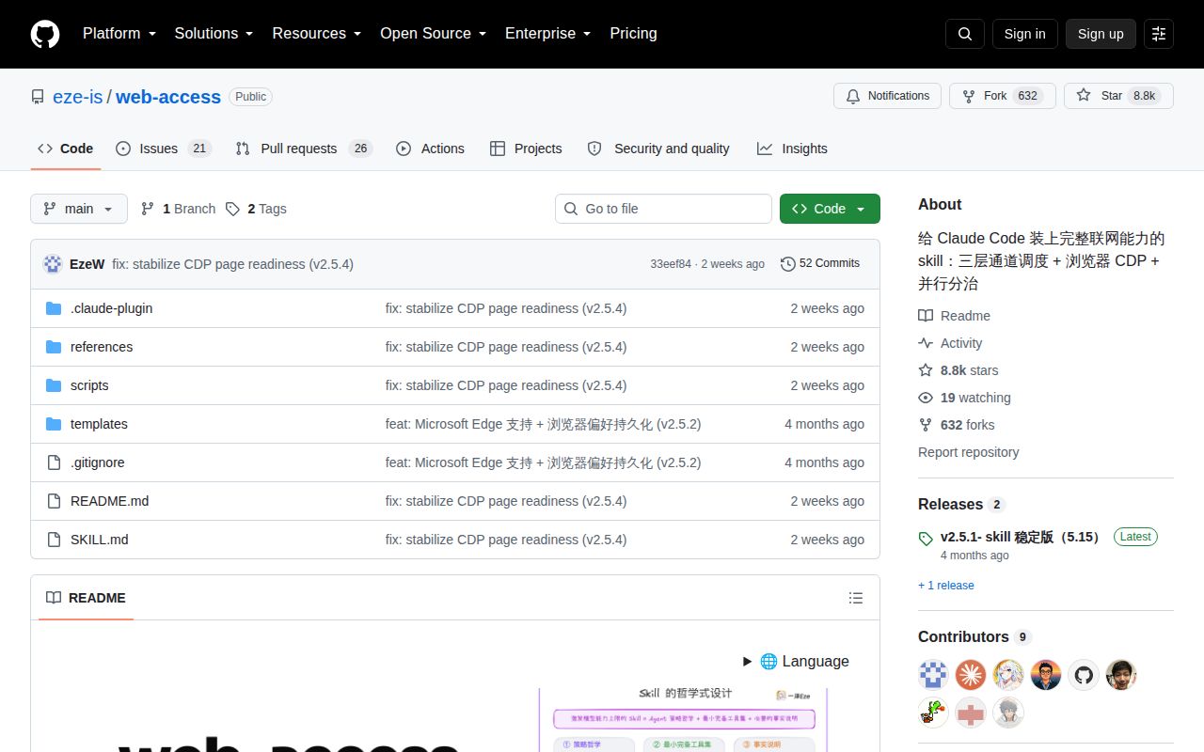The height and width of the screenshot is (752, 1204).
Task: Click Report repository
Action: [x=968, y=452]
